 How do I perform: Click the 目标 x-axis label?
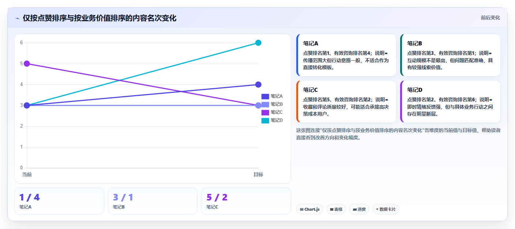[258, 174]
